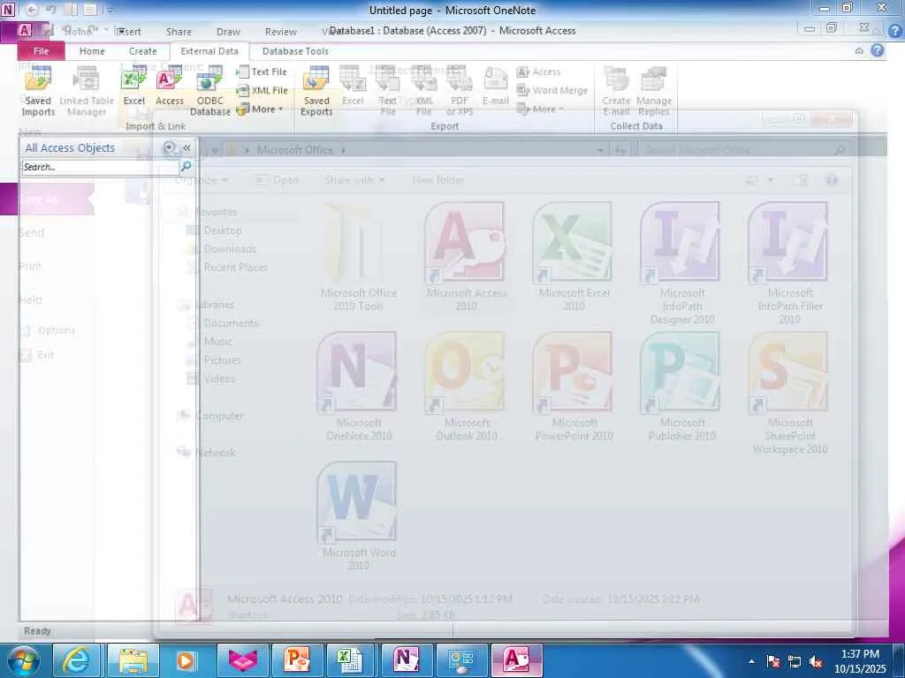
Task: Open the Linked Table Manager
Action: click(x=87, y=91)
